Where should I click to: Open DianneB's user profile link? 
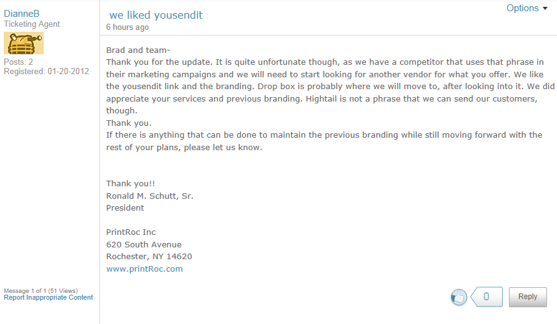pyautogui.click(x=22, y=14)
